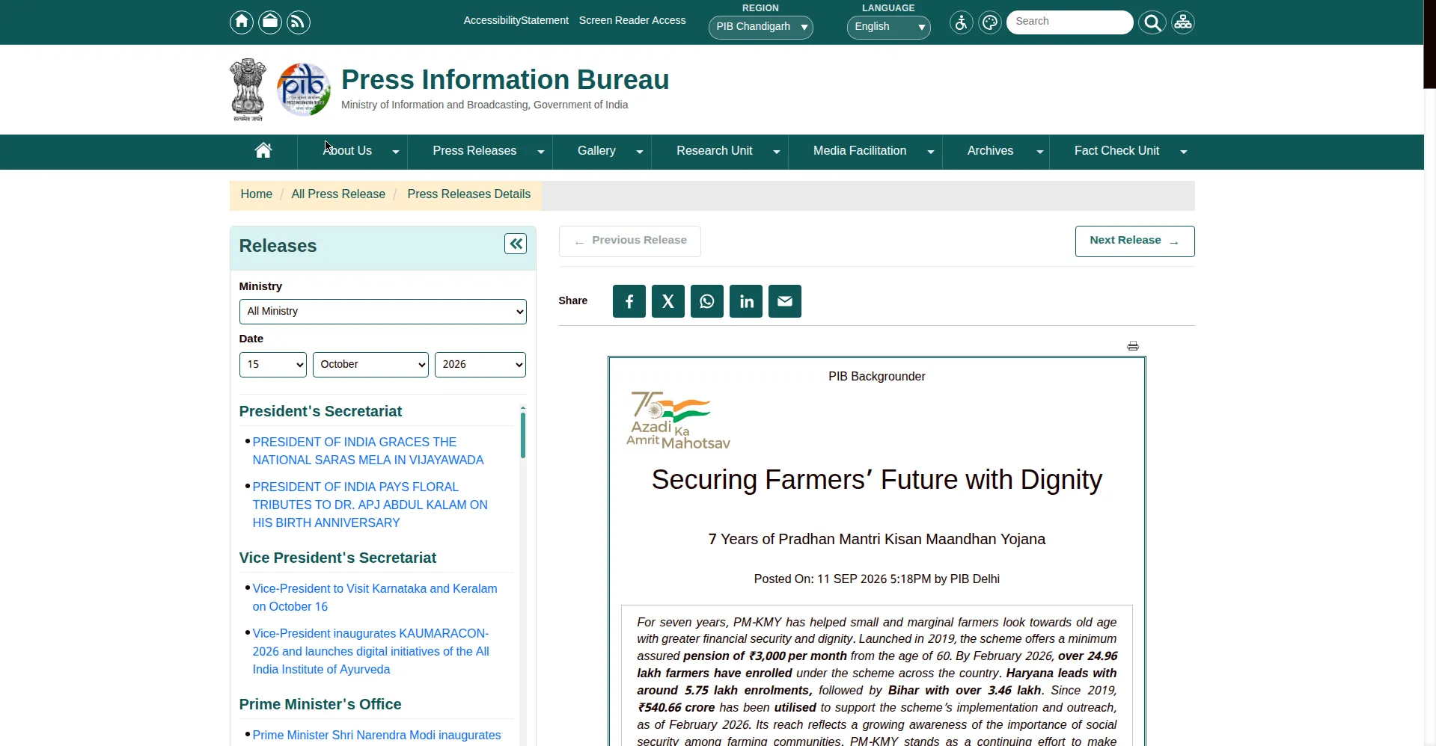The width and height of the screenshot is (1436, 746).
Task: Click the color theme palette icon
Action: point(990,22)
